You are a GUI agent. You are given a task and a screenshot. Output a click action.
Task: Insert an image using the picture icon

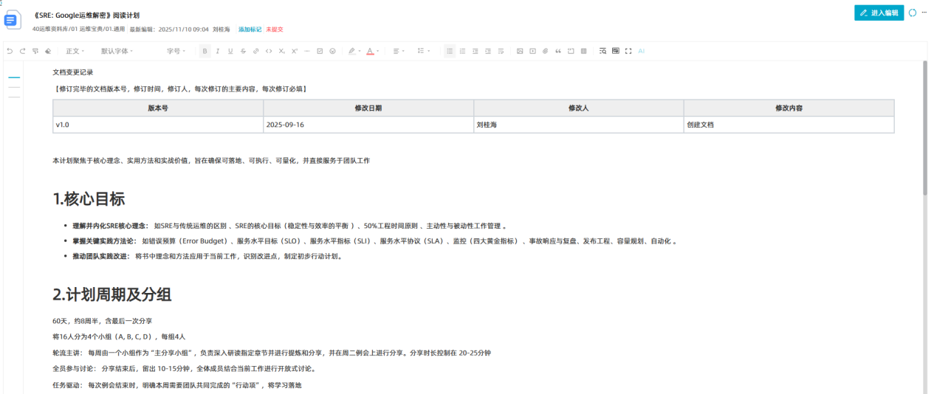pyautogui.click(x=520, y=51)
